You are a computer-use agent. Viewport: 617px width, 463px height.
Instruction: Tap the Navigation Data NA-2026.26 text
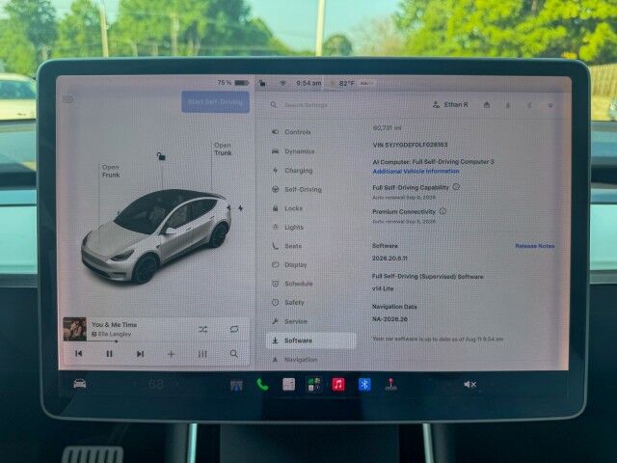point(389,319)
